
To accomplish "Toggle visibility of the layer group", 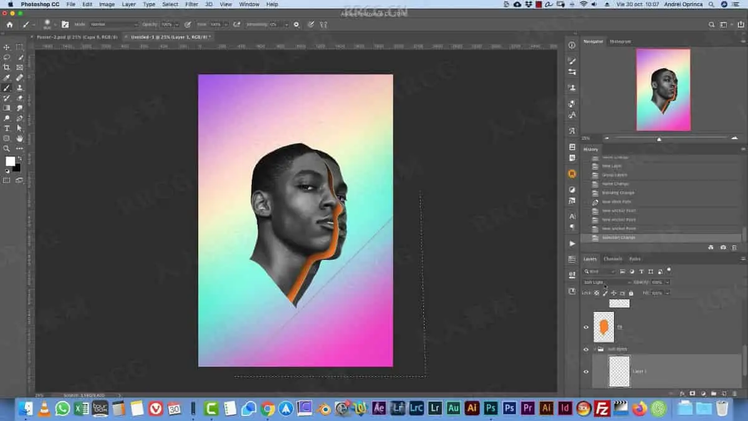I will pos(586,349).
